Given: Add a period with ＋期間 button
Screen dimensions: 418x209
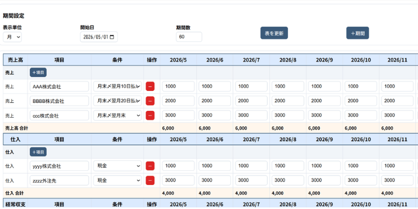Looking at the screenshot, I should (x=357, y=33).
